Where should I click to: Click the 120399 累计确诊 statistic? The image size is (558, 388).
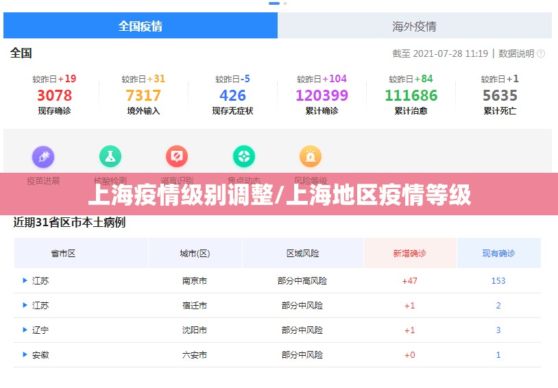pyautogui.click(x=322, y=95)
